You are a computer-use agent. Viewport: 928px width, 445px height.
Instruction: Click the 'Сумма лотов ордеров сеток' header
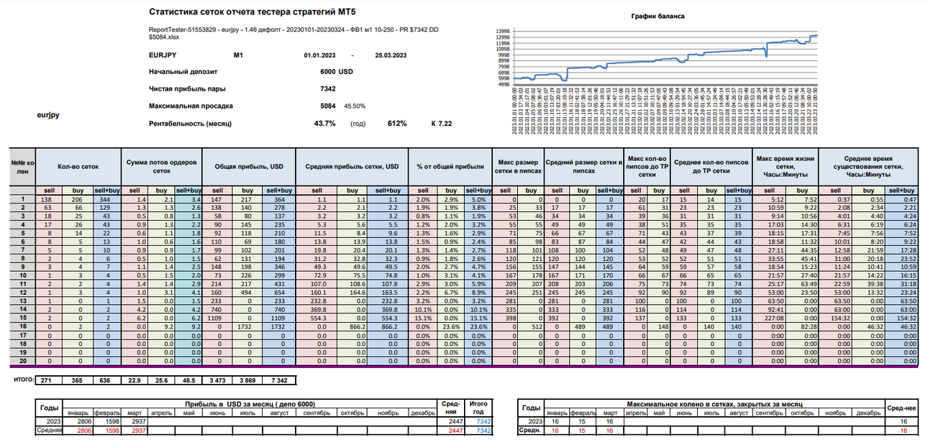[163, 166]
